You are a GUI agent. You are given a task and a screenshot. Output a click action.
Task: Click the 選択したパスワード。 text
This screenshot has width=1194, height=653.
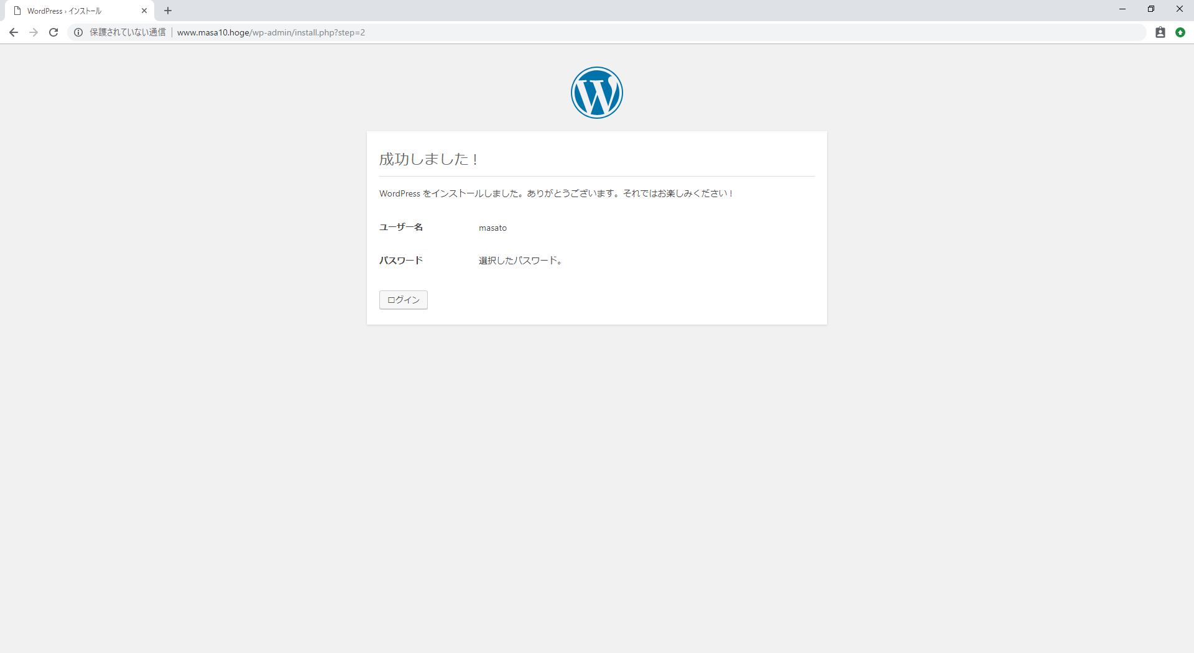tap(521, 261)
